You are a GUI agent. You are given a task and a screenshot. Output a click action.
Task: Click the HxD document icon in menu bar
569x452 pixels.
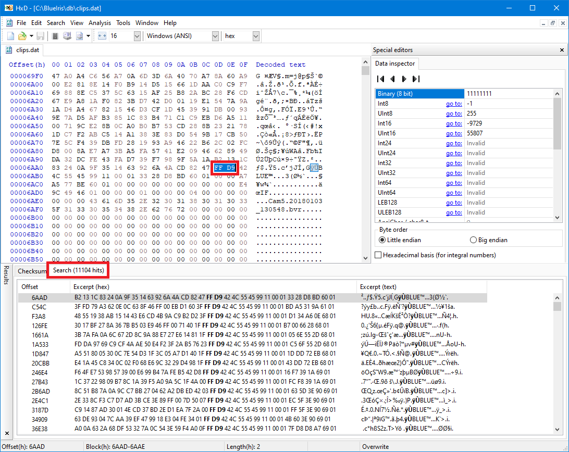pyautogui.click(x=9, y=23)
